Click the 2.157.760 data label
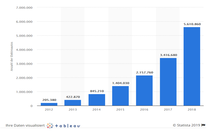 [145, 72]
